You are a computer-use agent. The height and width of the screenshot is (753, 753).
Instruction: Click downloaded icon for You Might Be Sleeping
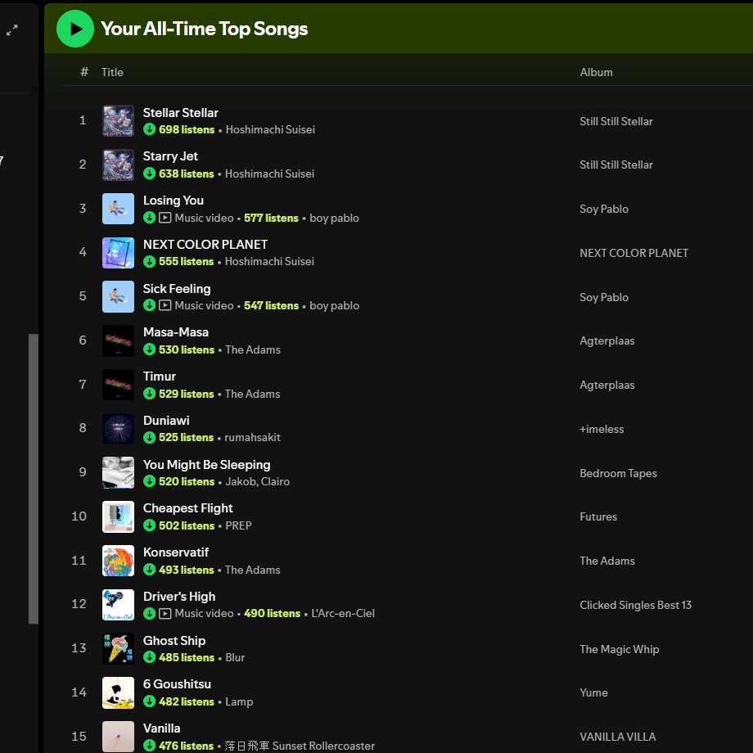(149, 481)
